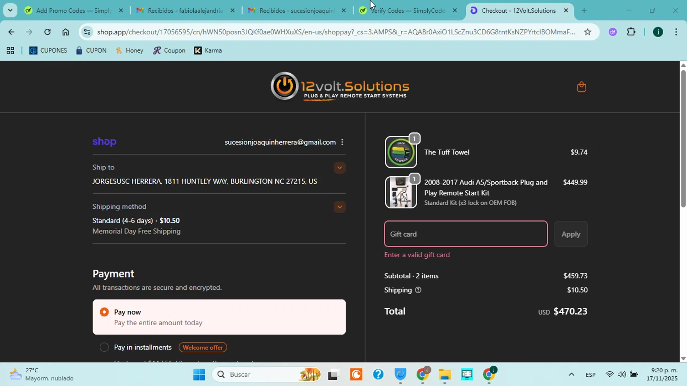Click the Gift card input field
The image size is (687, 386).
pos(466,234)
